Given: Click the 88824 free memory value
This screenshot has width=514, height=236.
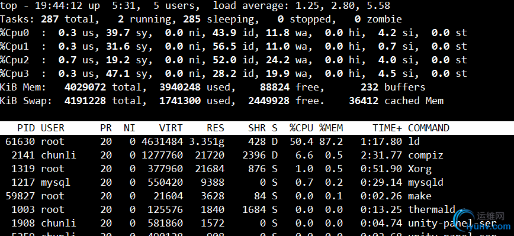Looking at the screenshot, I should [275, 87].
